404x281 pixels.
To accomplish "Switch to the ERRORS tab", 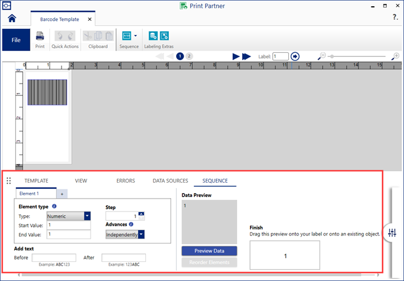I will [x=126, y=181].
